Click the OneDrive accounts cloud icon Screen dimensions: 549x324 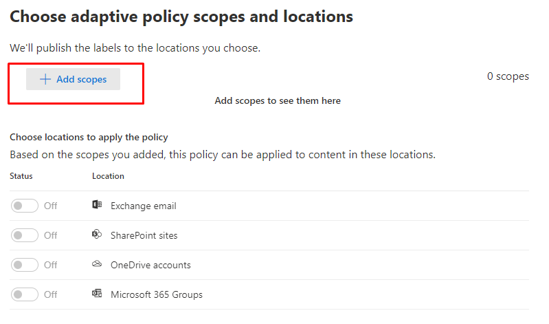(x=97, y=265)
